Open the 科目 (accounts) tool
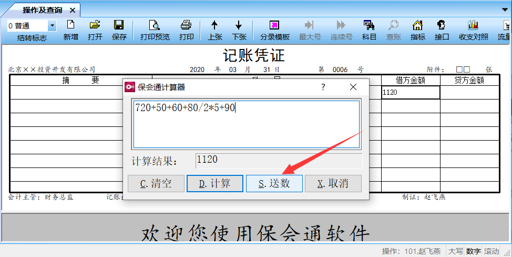512x257 pixels. (369, 30)
